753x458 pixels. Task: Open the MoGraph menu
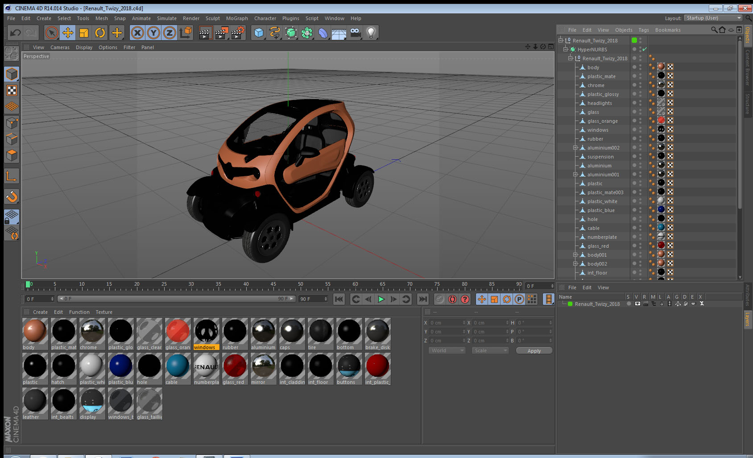[237, 18]
